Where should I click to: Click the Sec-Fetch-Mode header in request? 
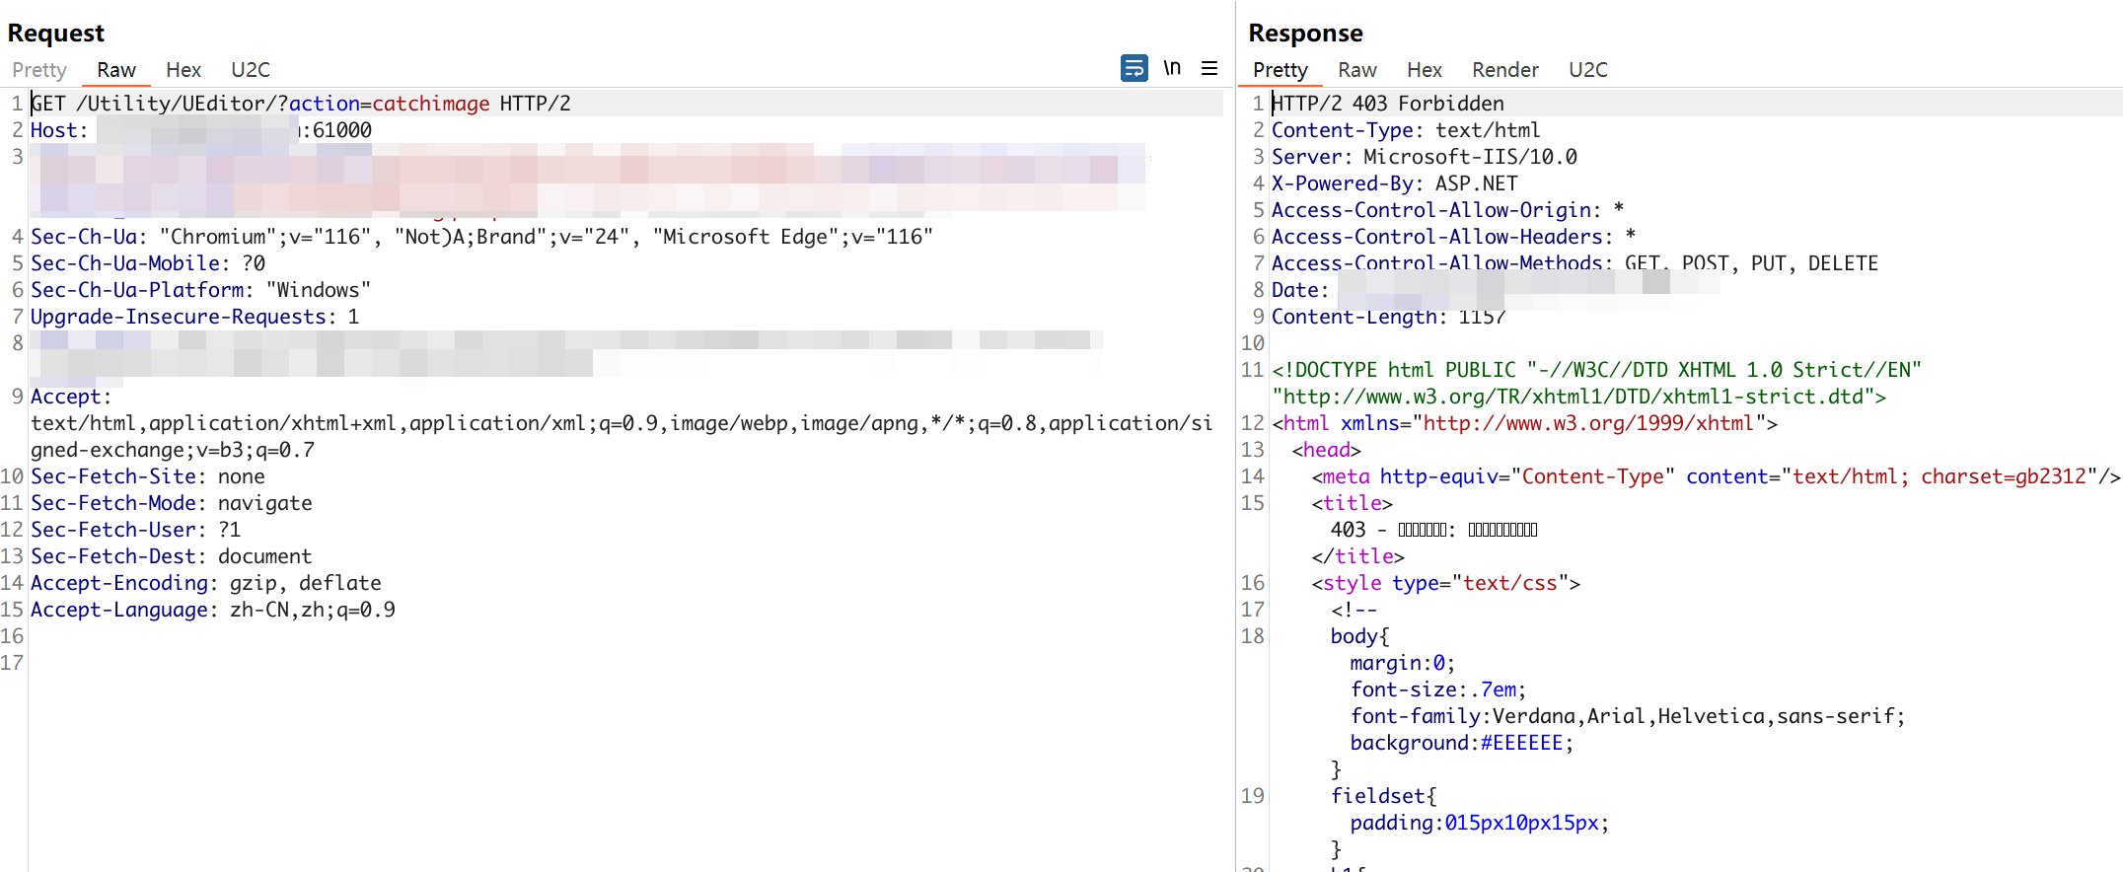[113, 503]
